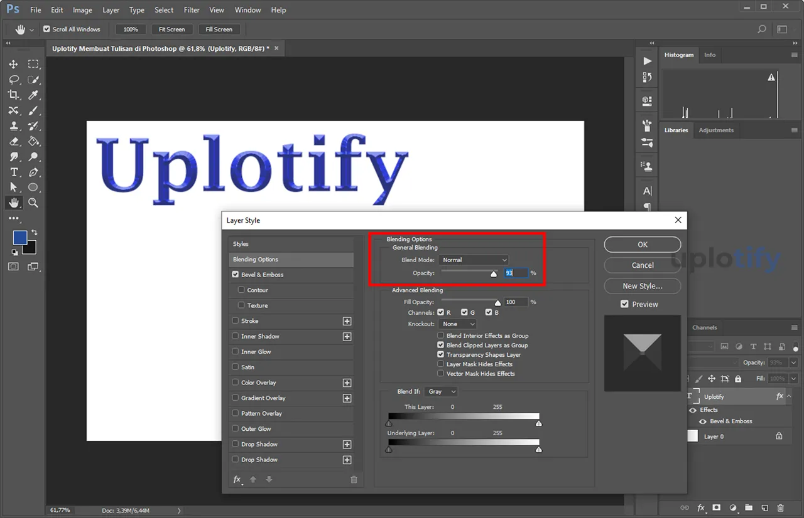
Task: Select the Paint Bucket tool
Action: point(33,141)
